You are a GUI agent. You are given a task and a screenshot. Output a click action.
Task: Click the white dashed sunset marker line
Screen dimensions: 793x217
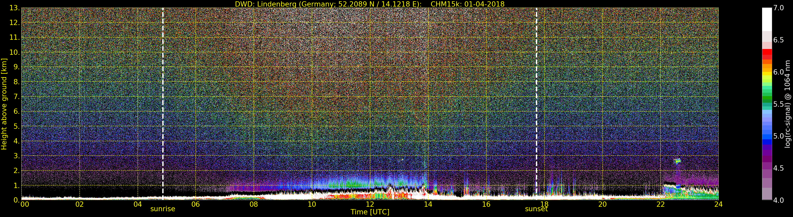click(x=537, y=104)
